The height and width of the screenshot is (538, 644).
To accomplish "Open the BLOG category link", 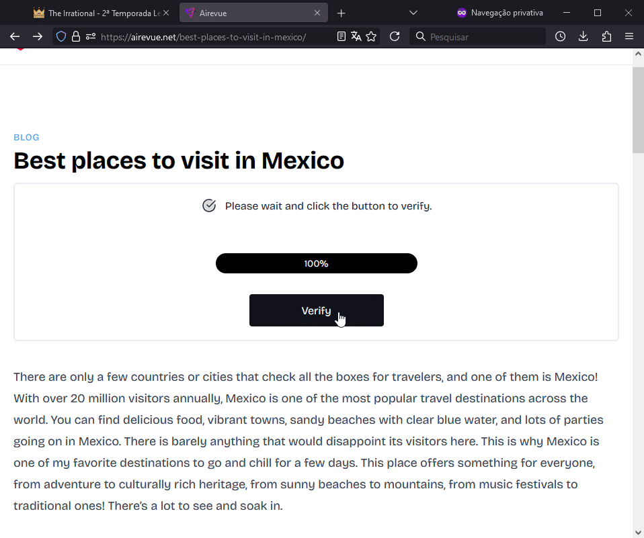I will (26, 138).
